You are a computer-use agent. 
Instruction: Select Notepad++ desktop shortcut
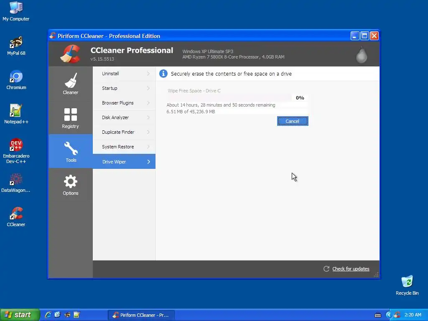[16, 114]
